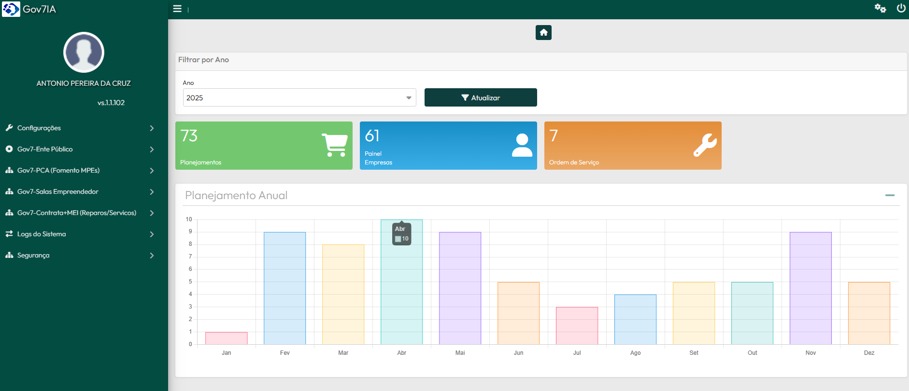Click the person icon in Painel Empresas
The width and height of the screenshot is (909, 391).
(522, 145)
